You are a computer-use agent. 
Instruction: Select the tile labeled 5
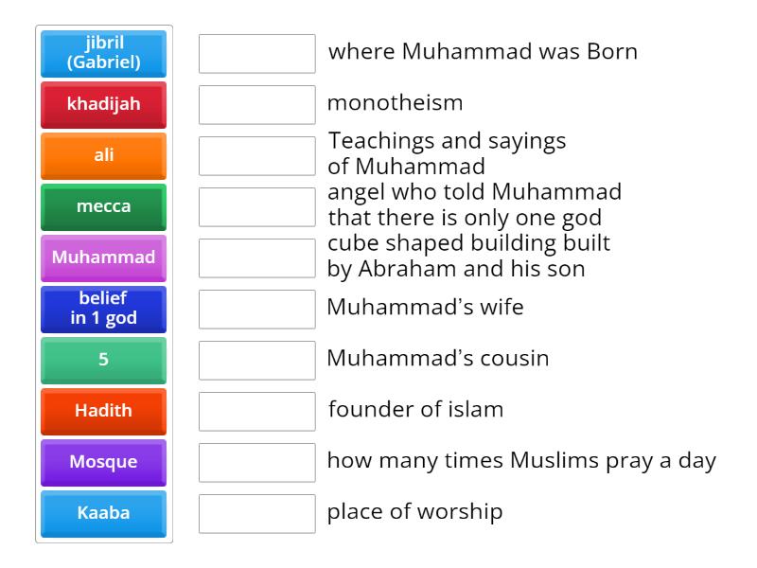(103, 360)
